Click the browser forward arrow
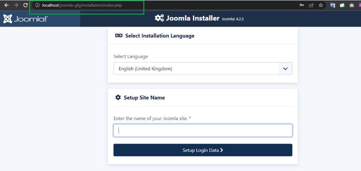 pos(16,5)
